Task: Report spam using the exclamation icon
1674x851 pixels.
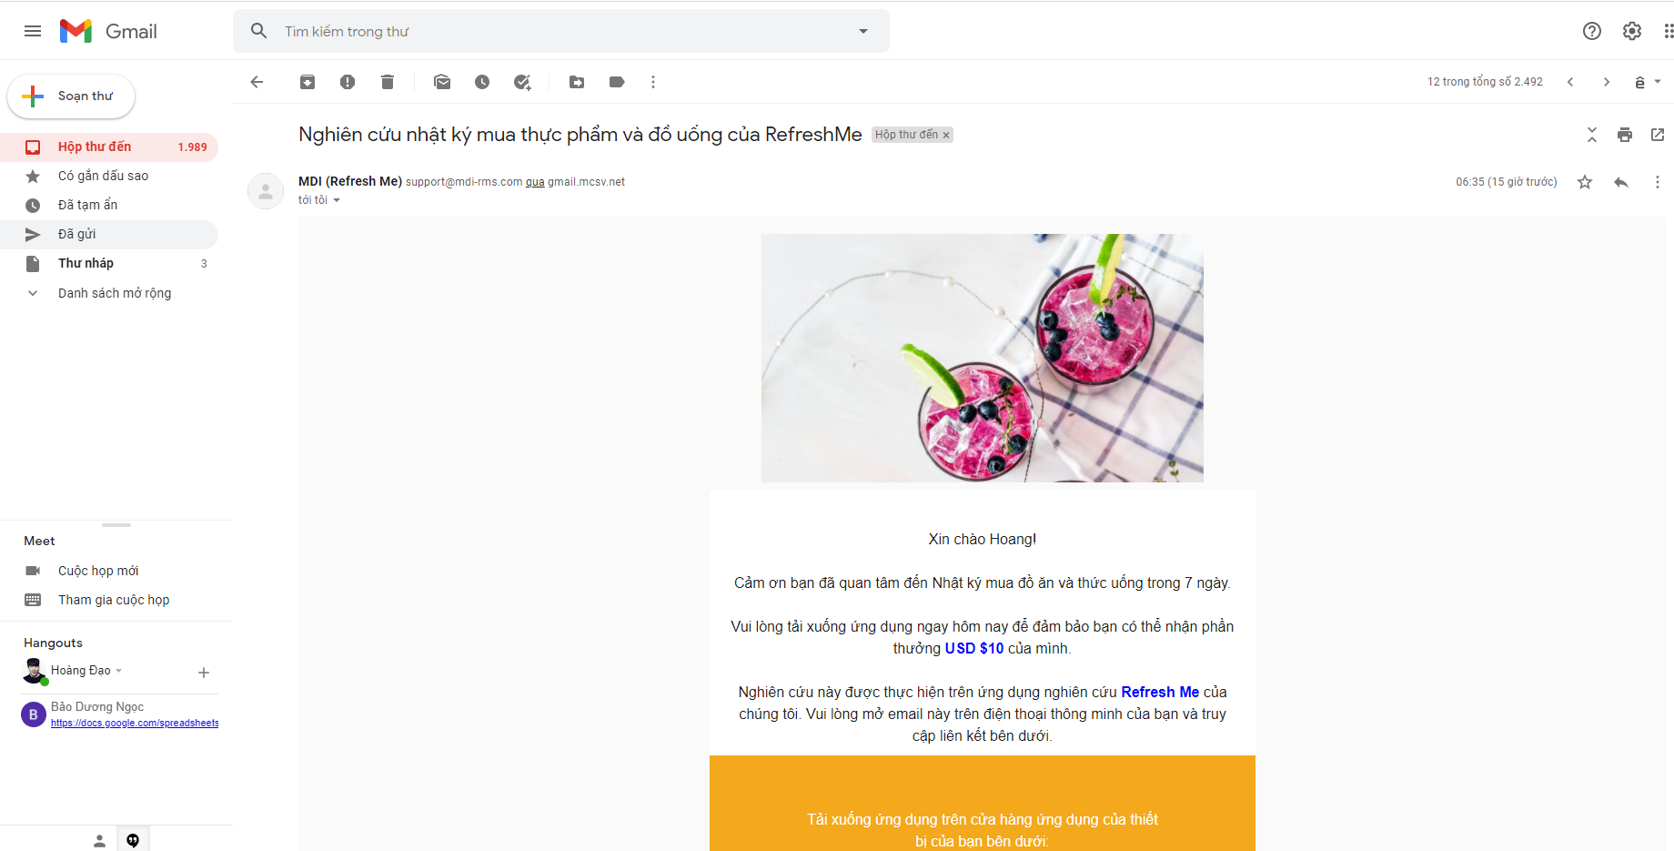Action: click(348, 82)
